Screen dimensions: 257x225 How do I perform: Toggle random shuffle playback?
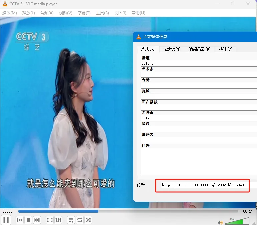88,220
